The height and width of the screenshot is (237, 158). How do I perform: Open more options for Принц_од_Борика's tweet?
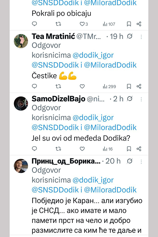point(141,161)
